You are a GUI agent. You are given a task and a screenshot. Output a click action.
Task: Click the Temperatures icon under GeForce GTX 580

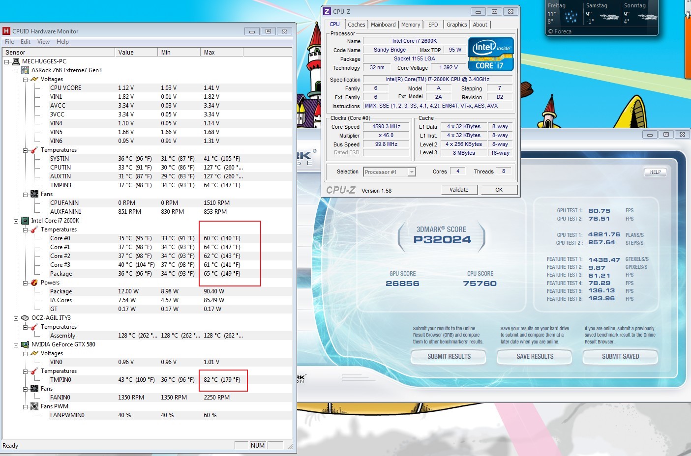[34, 371]
